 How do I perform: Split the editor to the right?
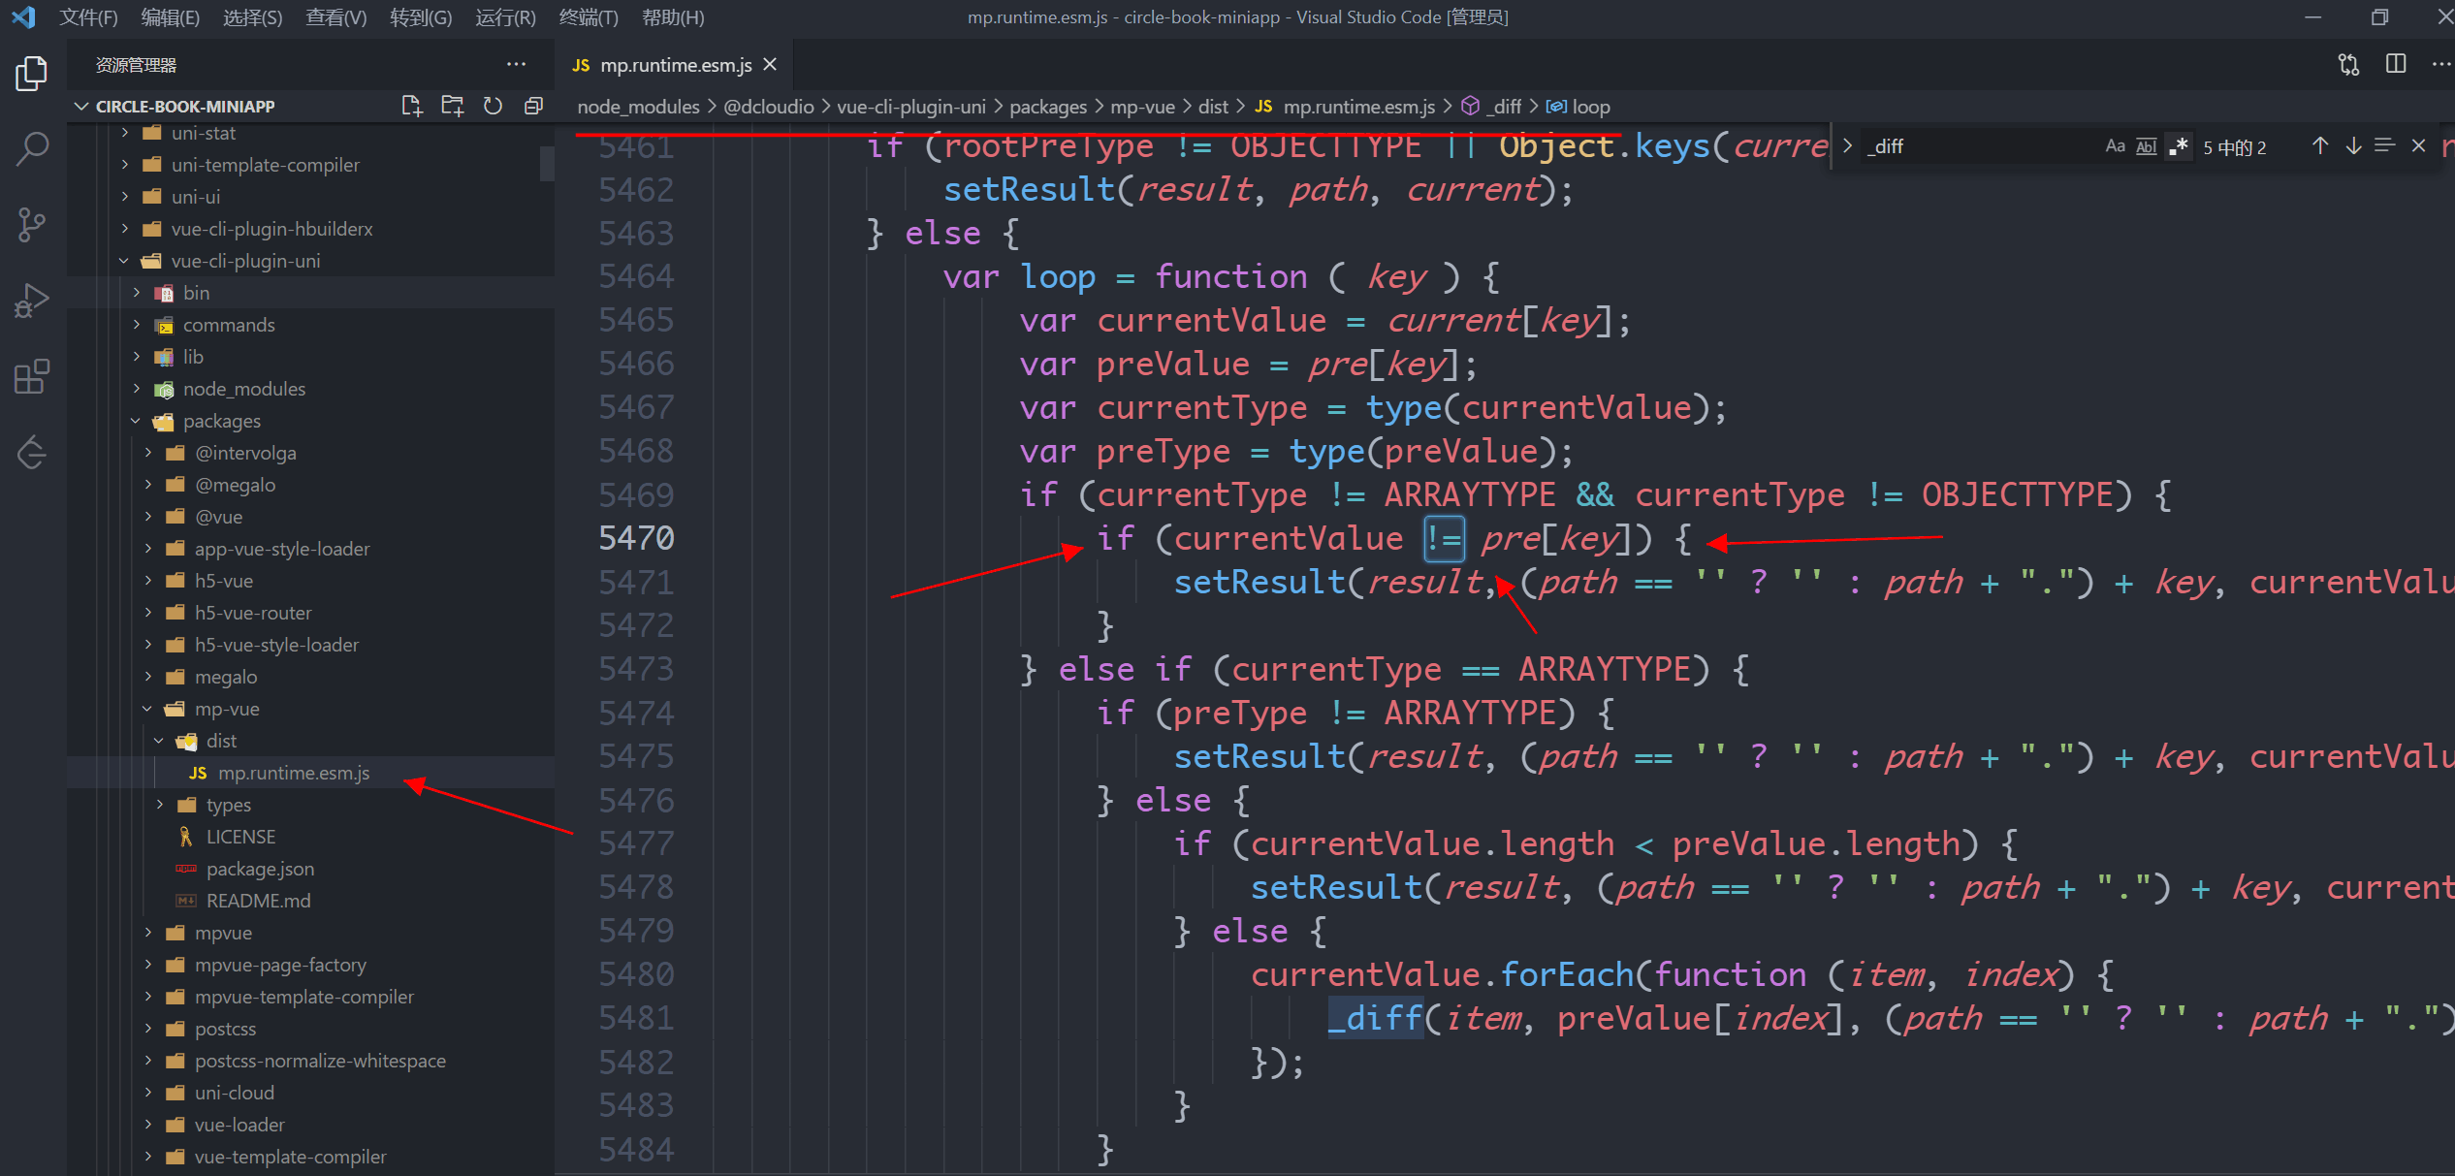2395,64
